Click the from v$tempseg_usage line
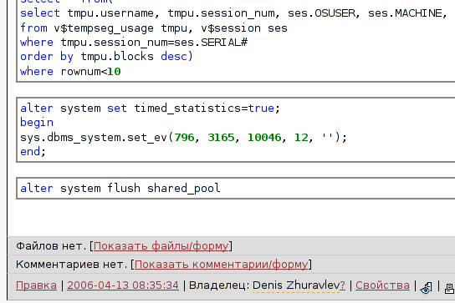This screenshot has width=455, height=303. [154, 28]
